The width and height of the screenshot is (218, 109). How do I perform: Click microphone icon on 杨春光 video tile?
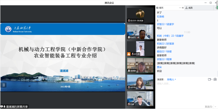point(129,37)
